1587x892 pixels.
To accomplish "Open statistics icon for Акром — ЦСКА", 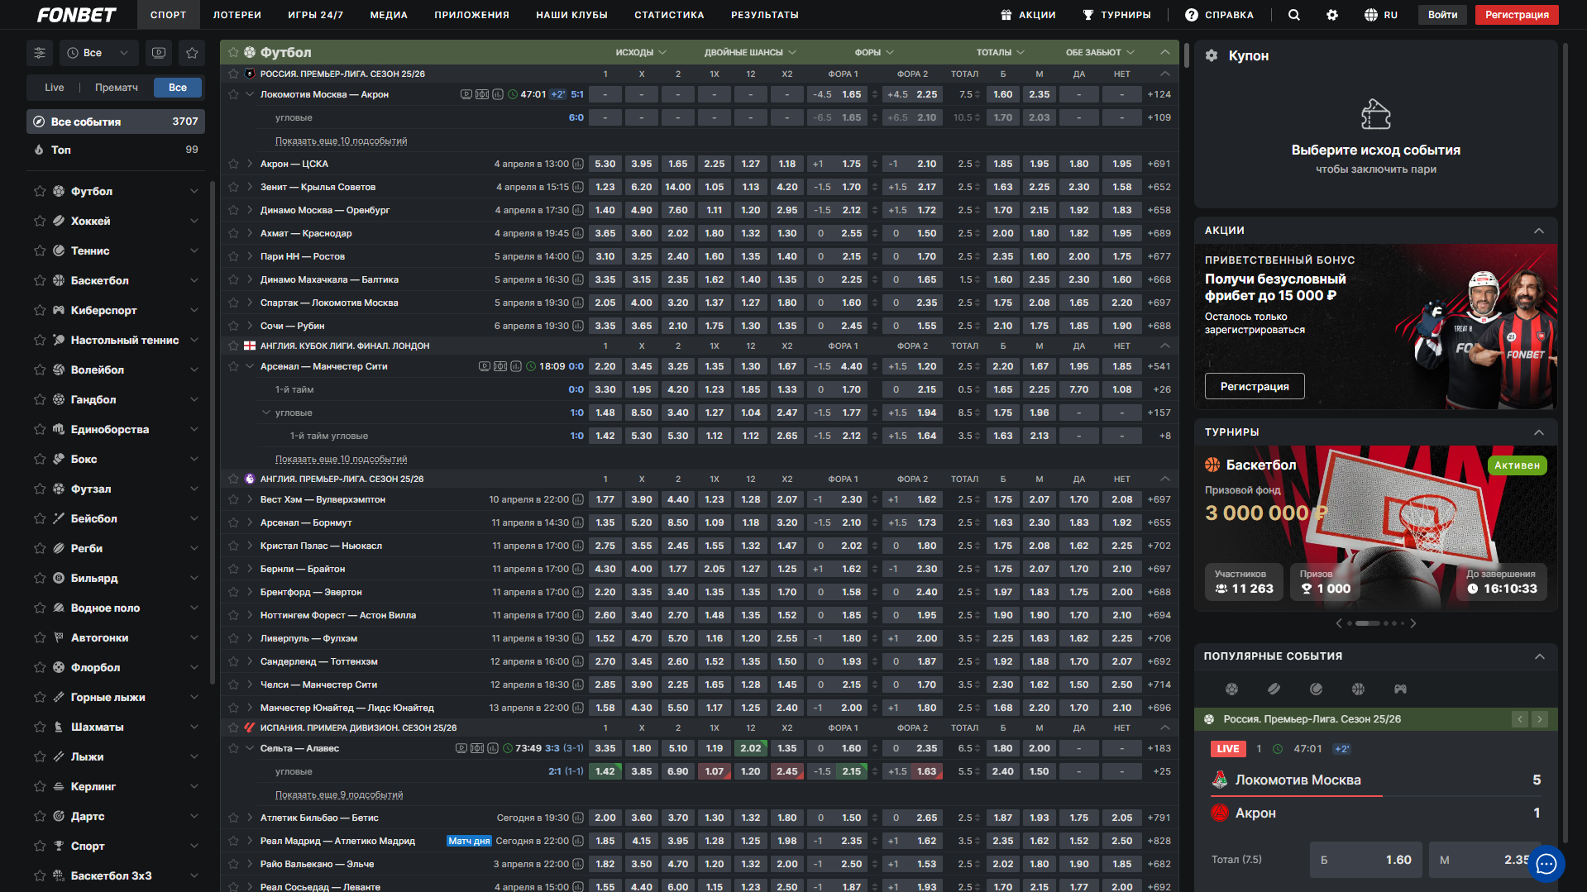I will 578,164.
